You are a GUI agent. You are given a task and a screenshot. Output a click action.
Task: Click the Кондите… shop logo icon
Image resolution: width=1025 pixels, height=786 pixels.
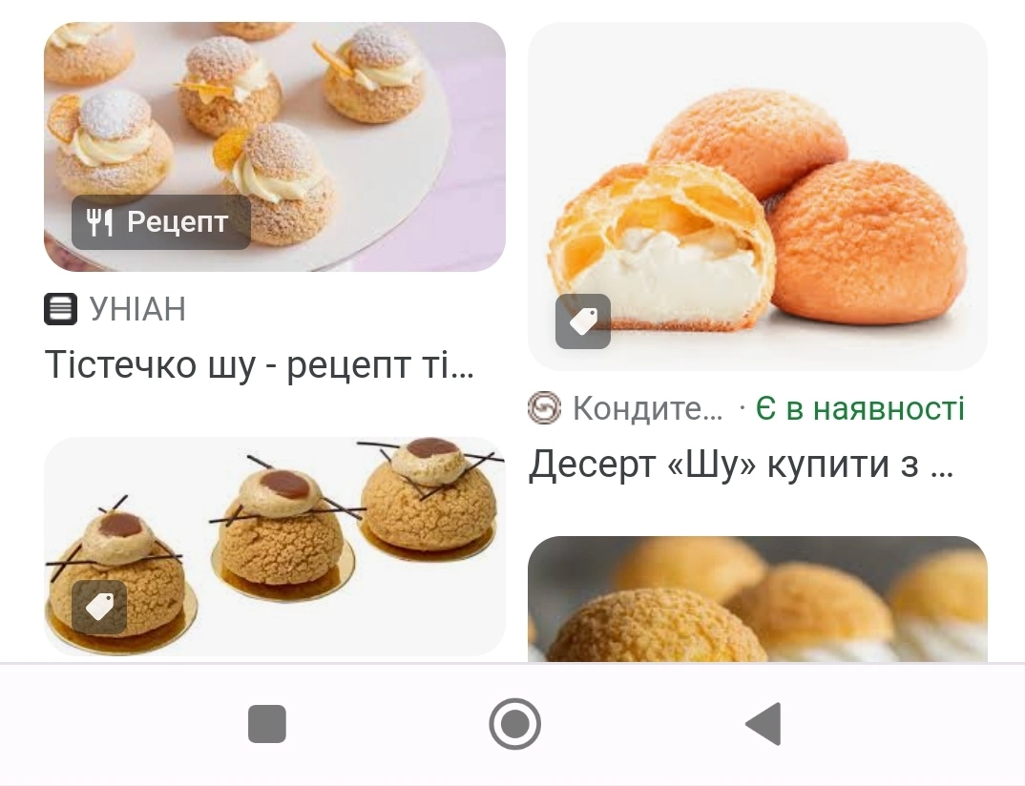(x=545, y=408)
